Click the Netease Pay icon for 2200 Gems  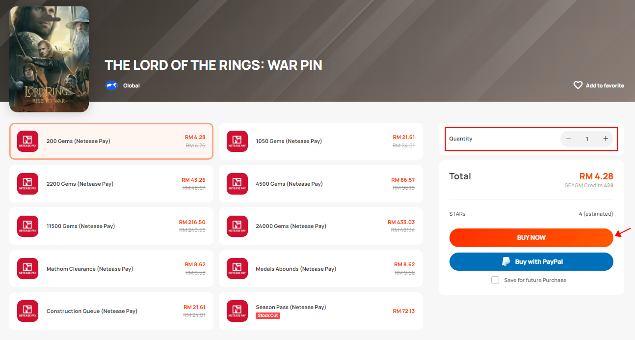pyautogui.click(x=27, y=184)
